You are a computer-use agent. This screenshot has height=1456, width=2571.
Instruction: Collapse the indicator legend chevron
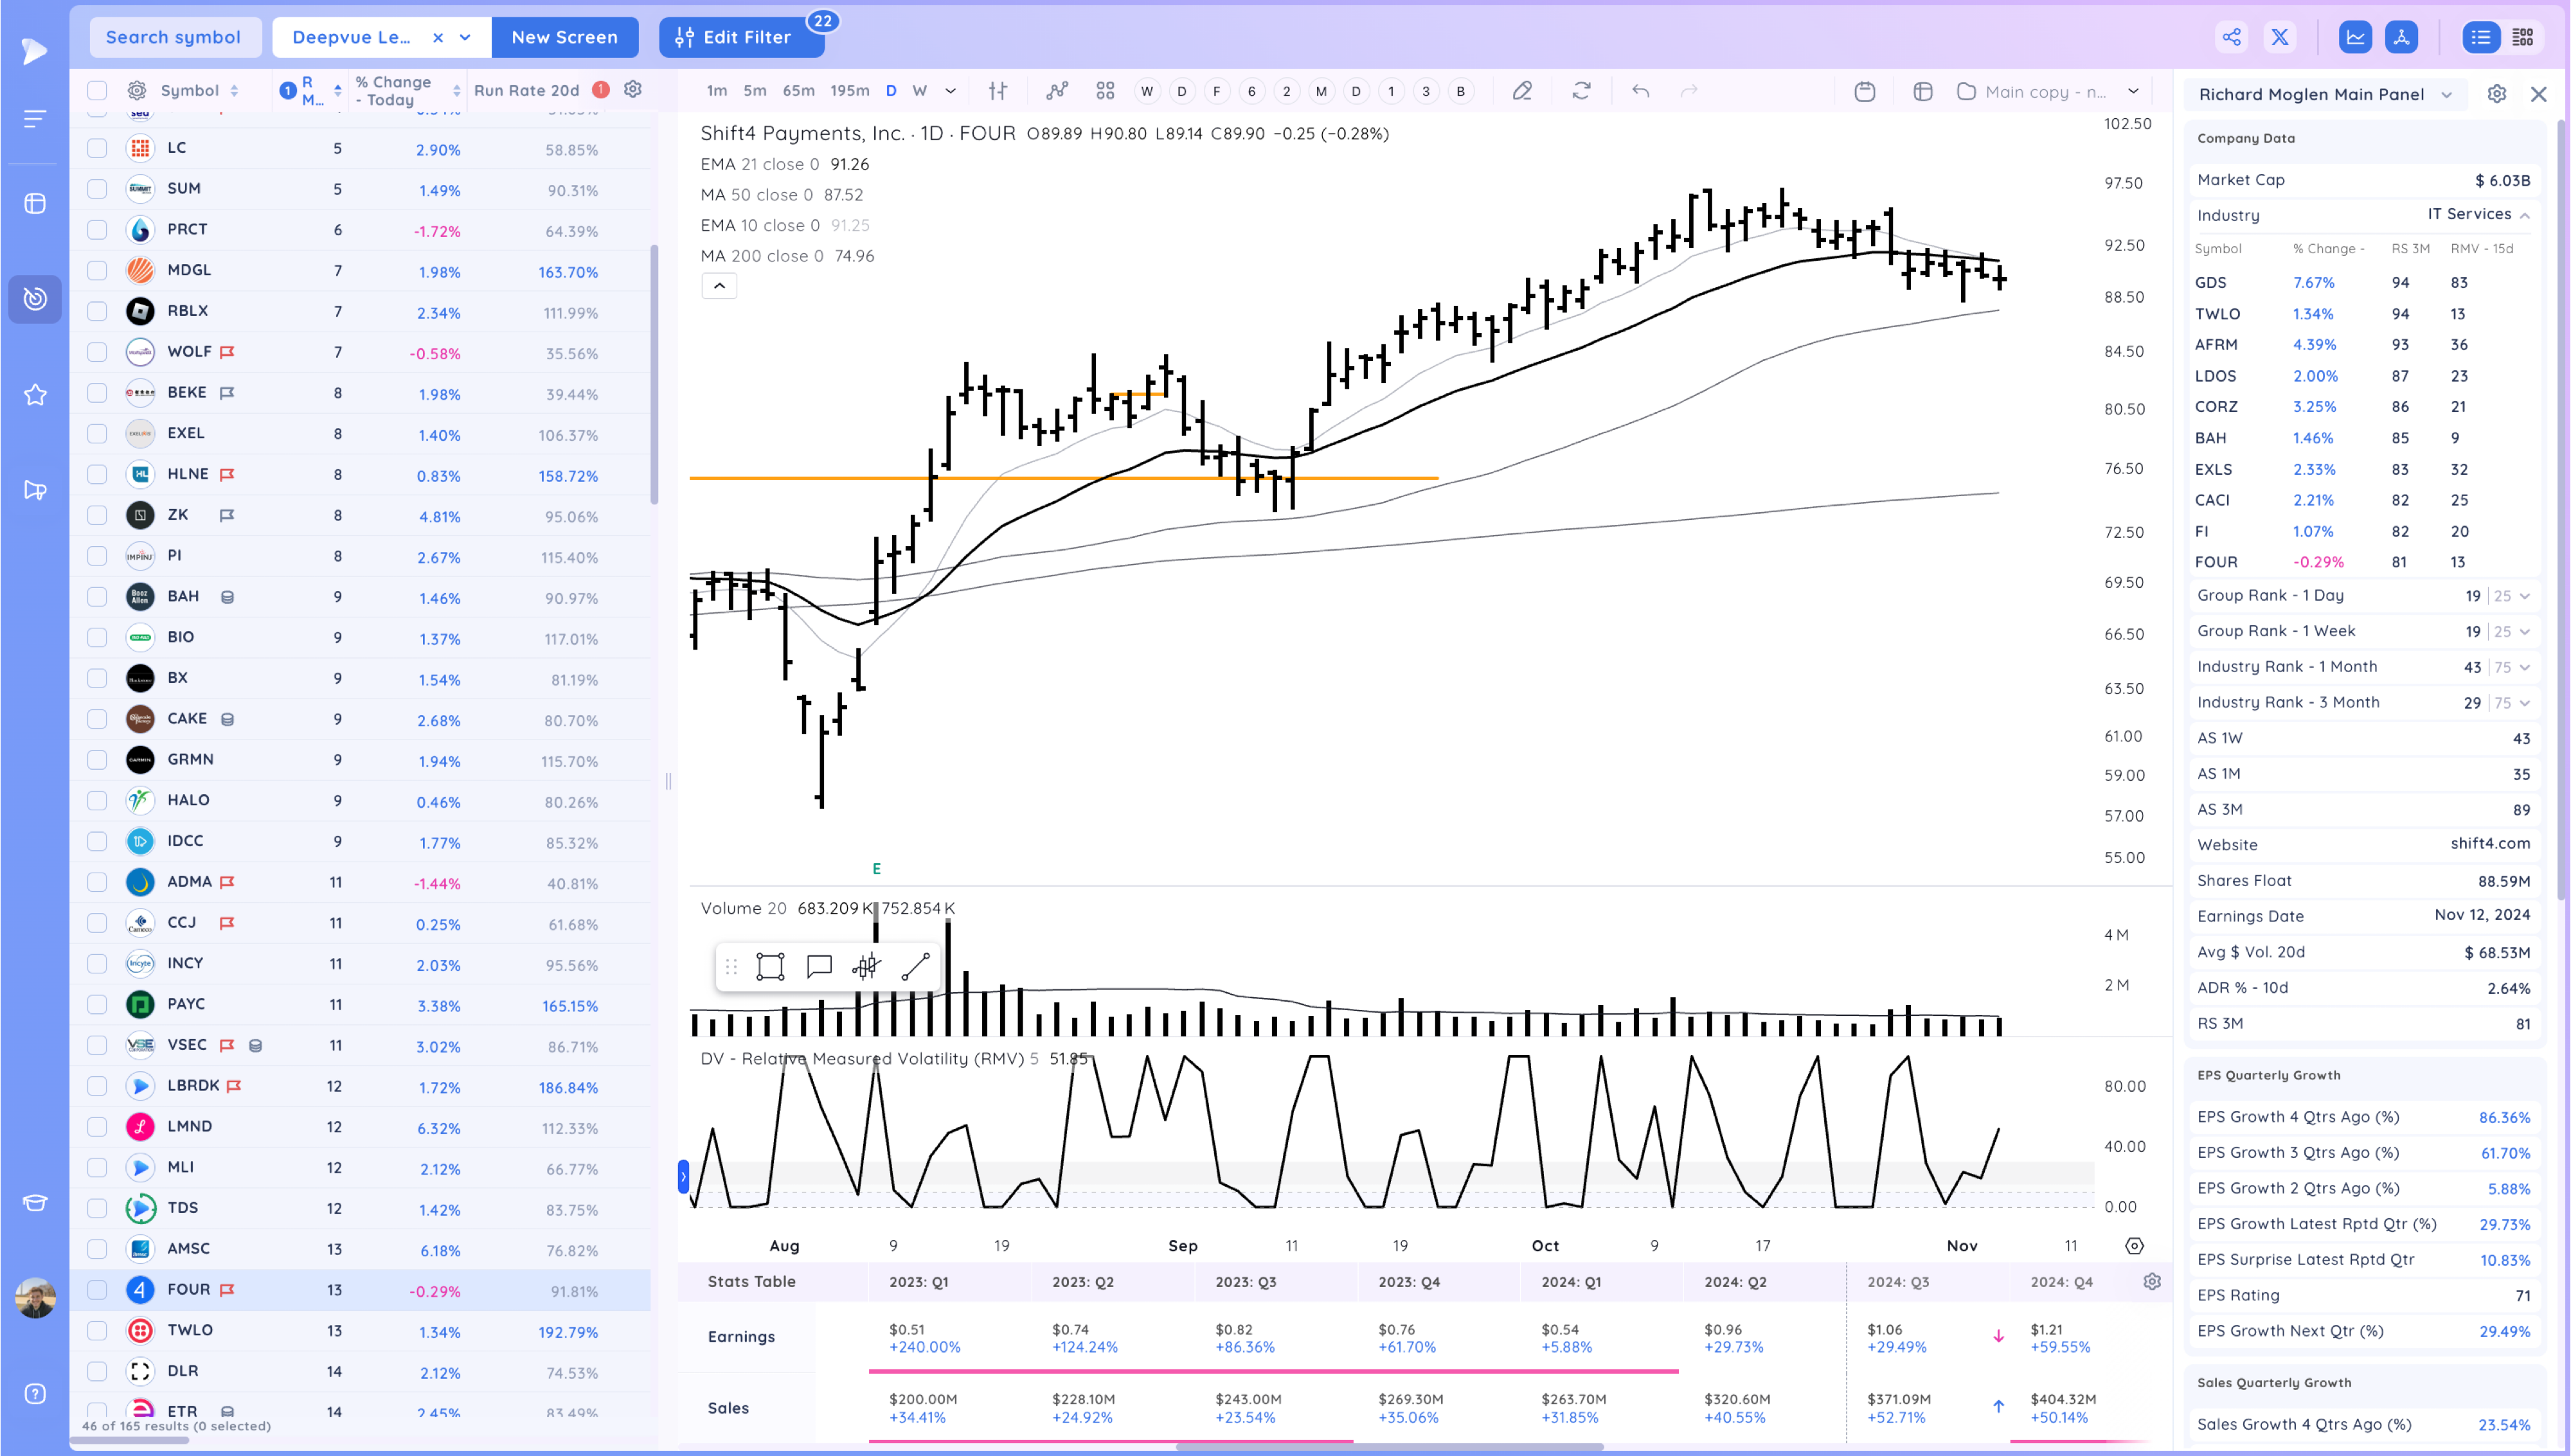pos(719,286)
